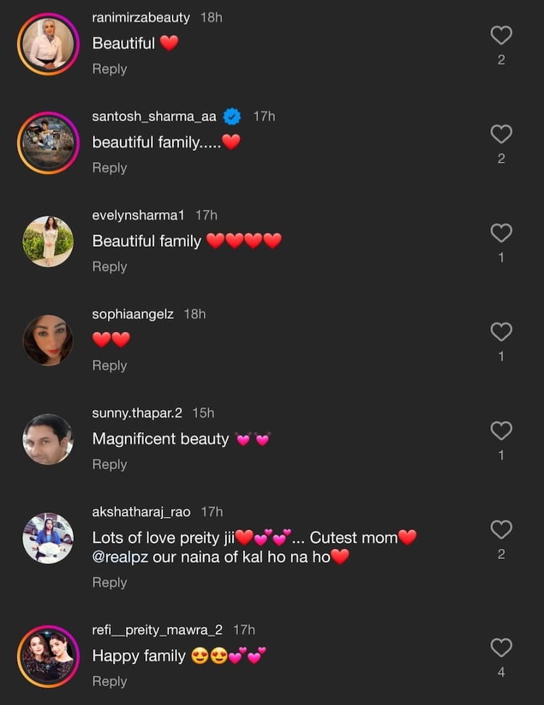Like sunny.thapar.2's Magnificent beauty comment
Image resolution: width=544 pixels, height=705 pixels.
point(501,431)
